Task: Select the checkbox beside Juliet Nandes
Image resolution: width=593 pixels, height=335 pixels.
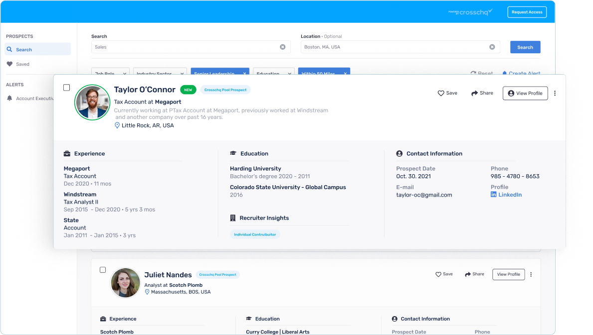Action: pos(103,270)
